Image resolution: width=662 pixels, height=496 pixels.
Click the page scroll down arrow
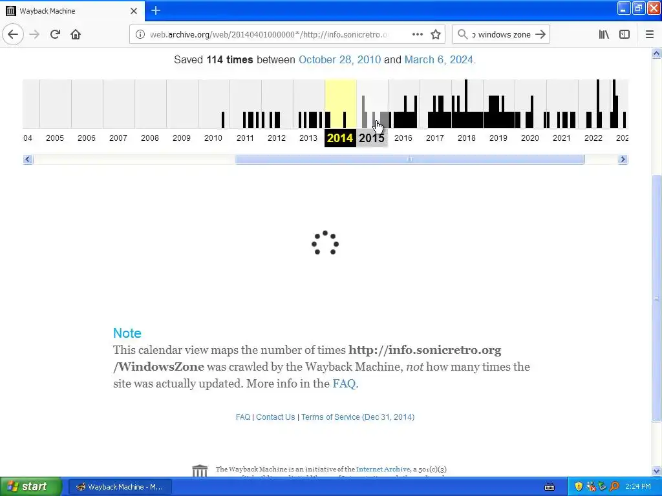pos(657,471)
